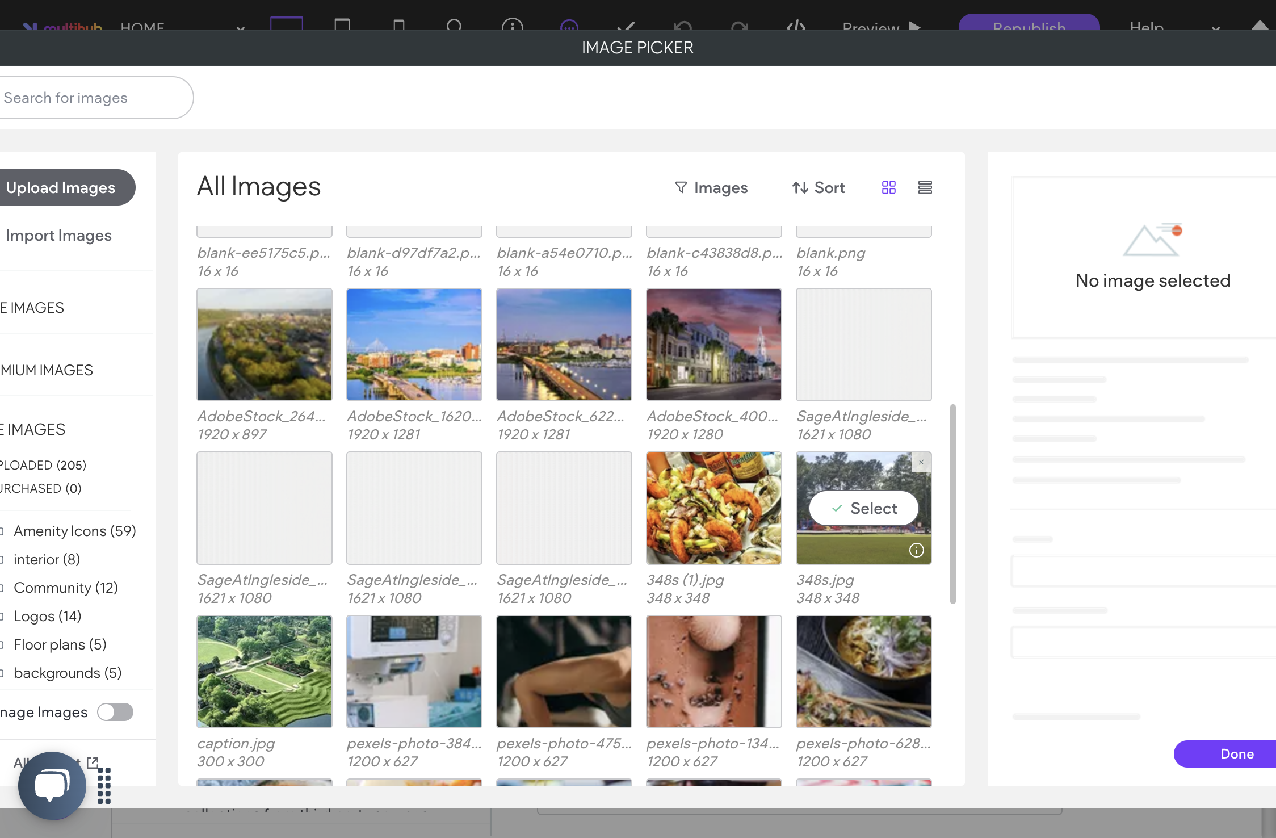Click the dotted grip handle beside chat
1276x838 pixels.
click(104, 786)
